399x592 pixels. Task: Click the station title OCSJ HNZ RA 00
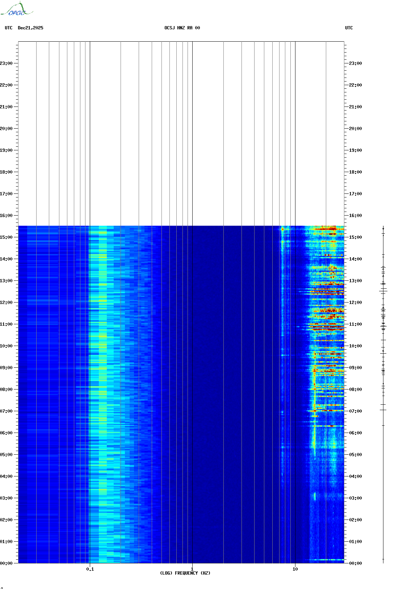click(182, 28)
